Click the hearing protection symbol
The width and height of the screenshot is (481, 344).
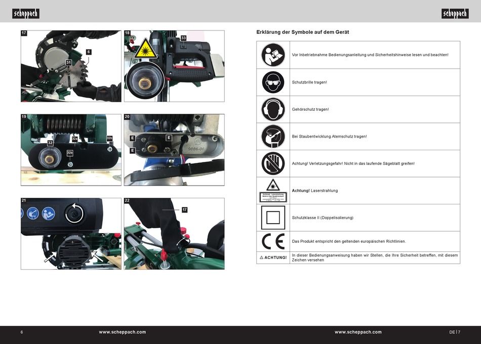pos(273,109)
